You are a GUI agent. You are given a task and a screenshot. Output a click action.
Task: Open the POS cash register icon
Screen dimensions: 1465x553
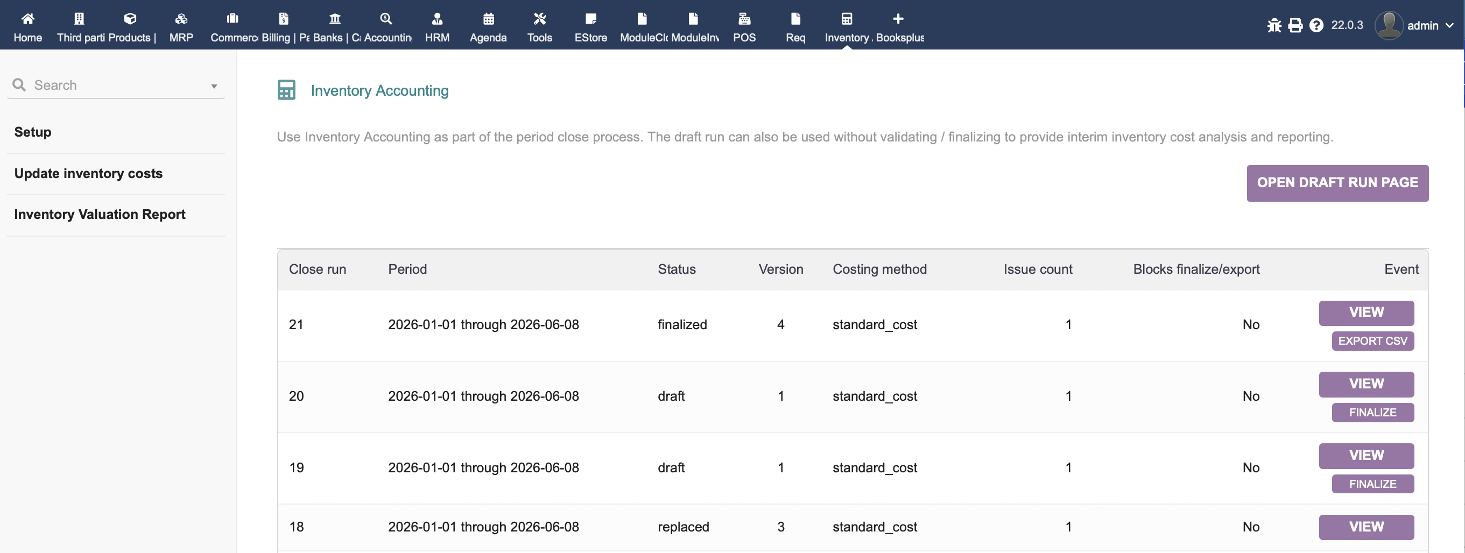pyautogui.click(x=744, y=19)
